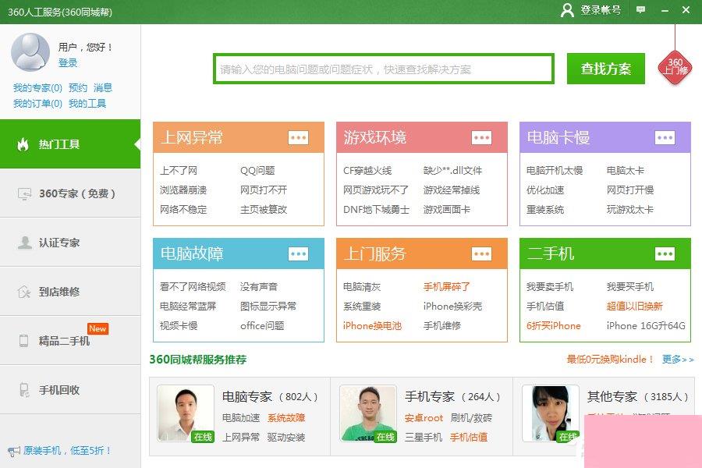The width and height of the screenshot is (702, 468).
Task: Click the 其他专家 photo thumbnail
Action: click(x=551, y=413)
